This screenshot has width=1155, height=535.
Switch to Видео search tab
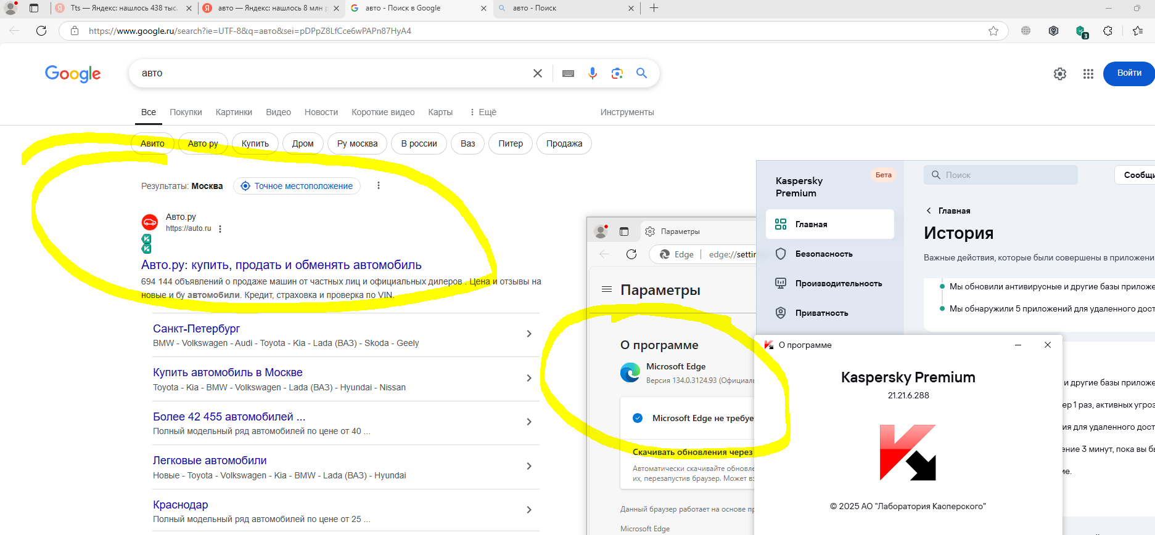278,112
